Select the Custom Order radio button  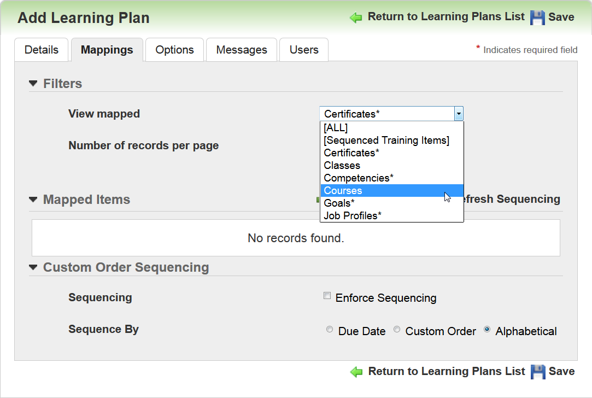point(397,330)
